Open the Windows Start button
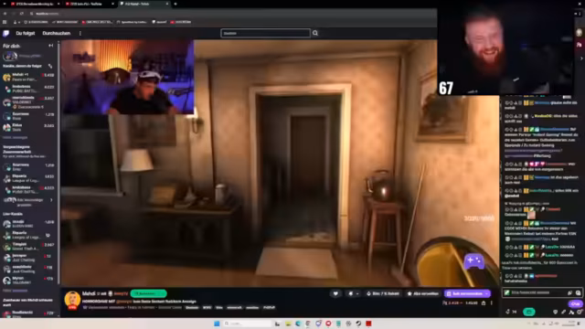This screenshot has height=329, width=585. [x=217, y=324]
